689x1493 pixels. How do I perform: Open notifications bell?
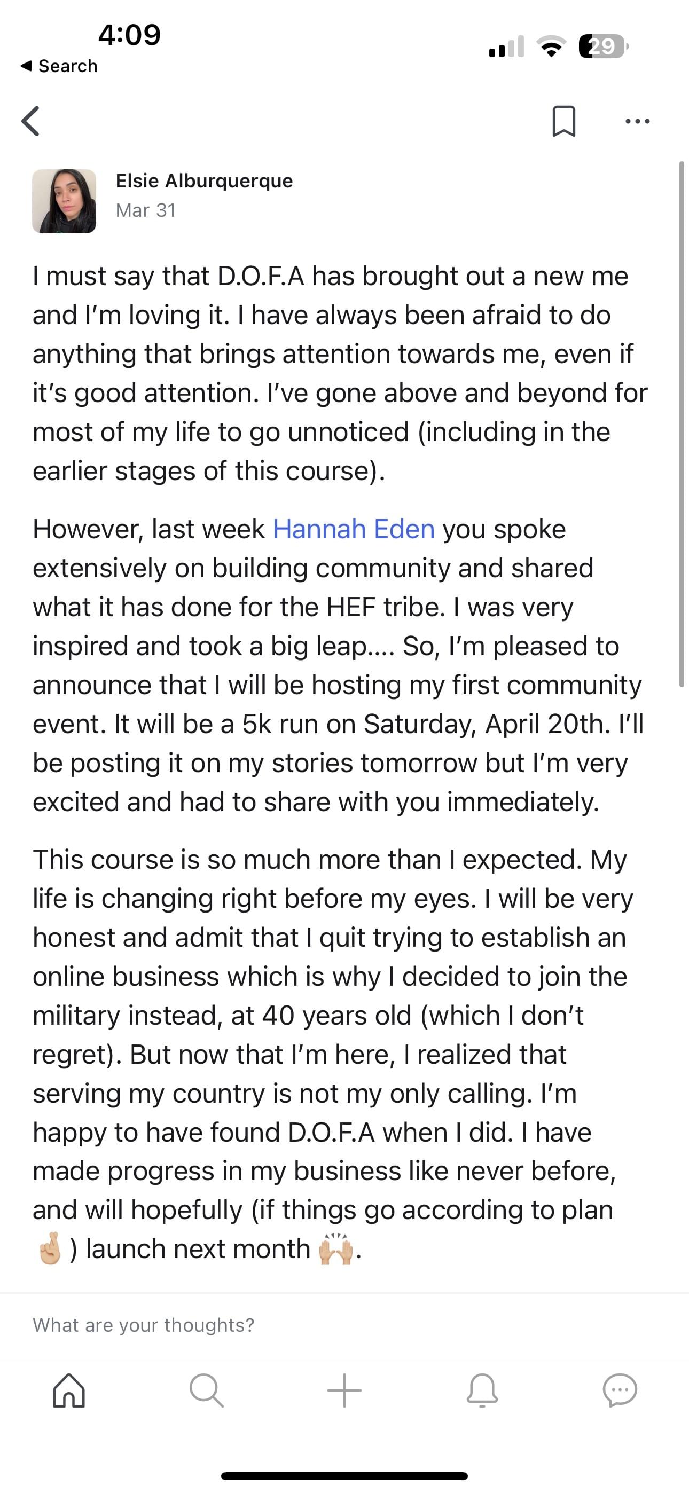coord(482,1390)
